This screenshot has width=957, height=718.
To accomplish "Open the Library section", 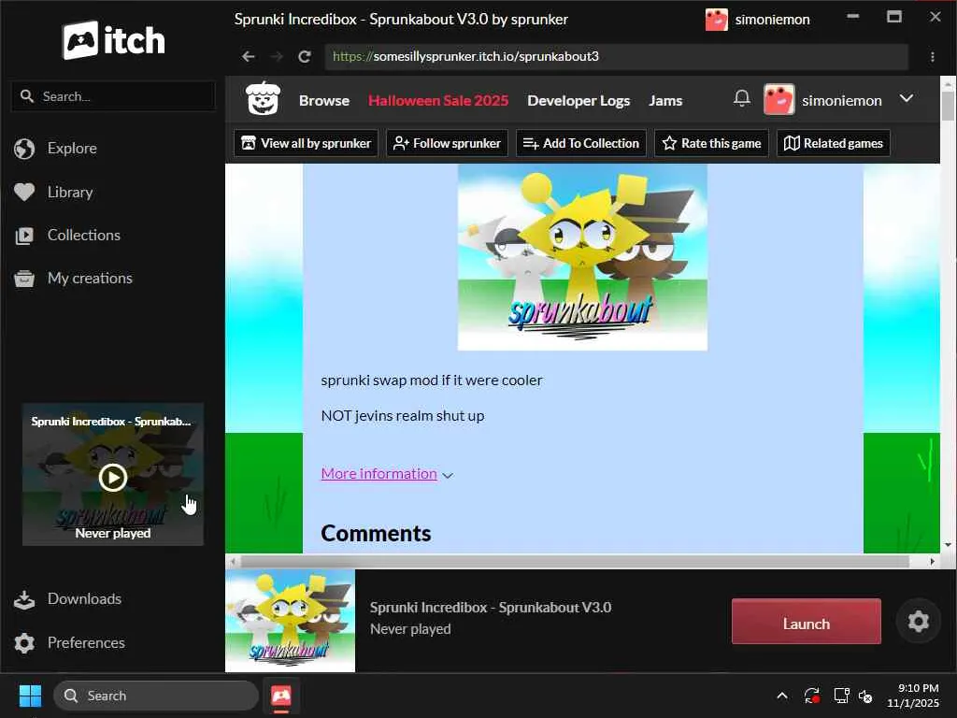I will pos(70,193).
